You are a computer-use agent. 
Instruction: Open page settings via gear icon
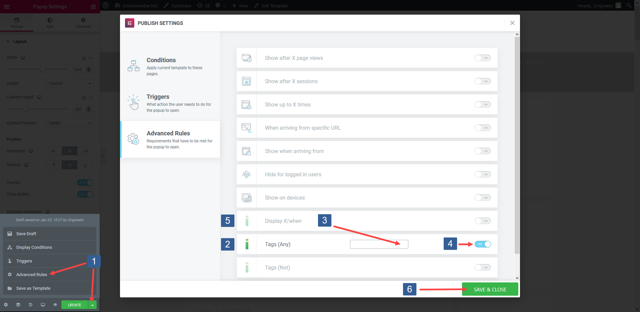tap(6, 305)
